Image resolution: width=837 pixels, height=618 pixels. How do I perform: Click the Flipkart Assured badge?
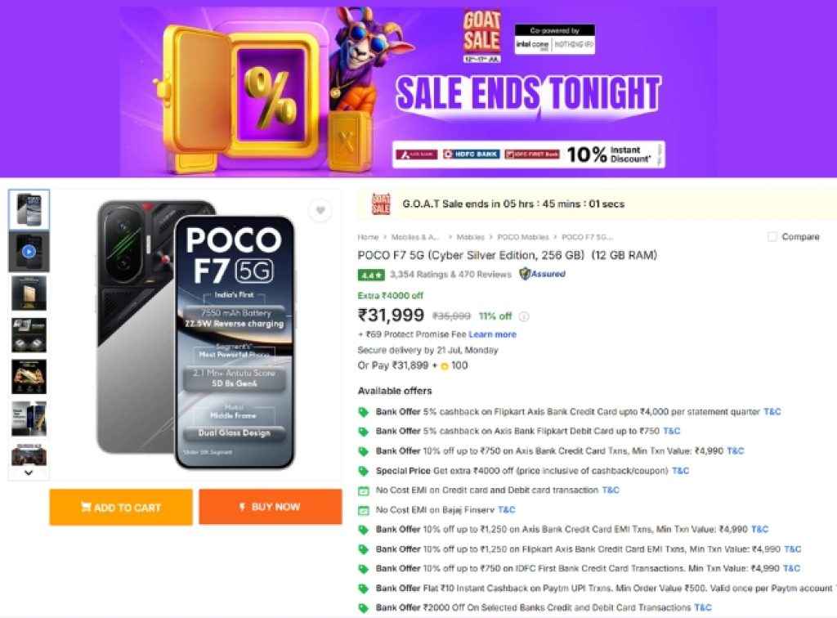click(x=542, y=274)
